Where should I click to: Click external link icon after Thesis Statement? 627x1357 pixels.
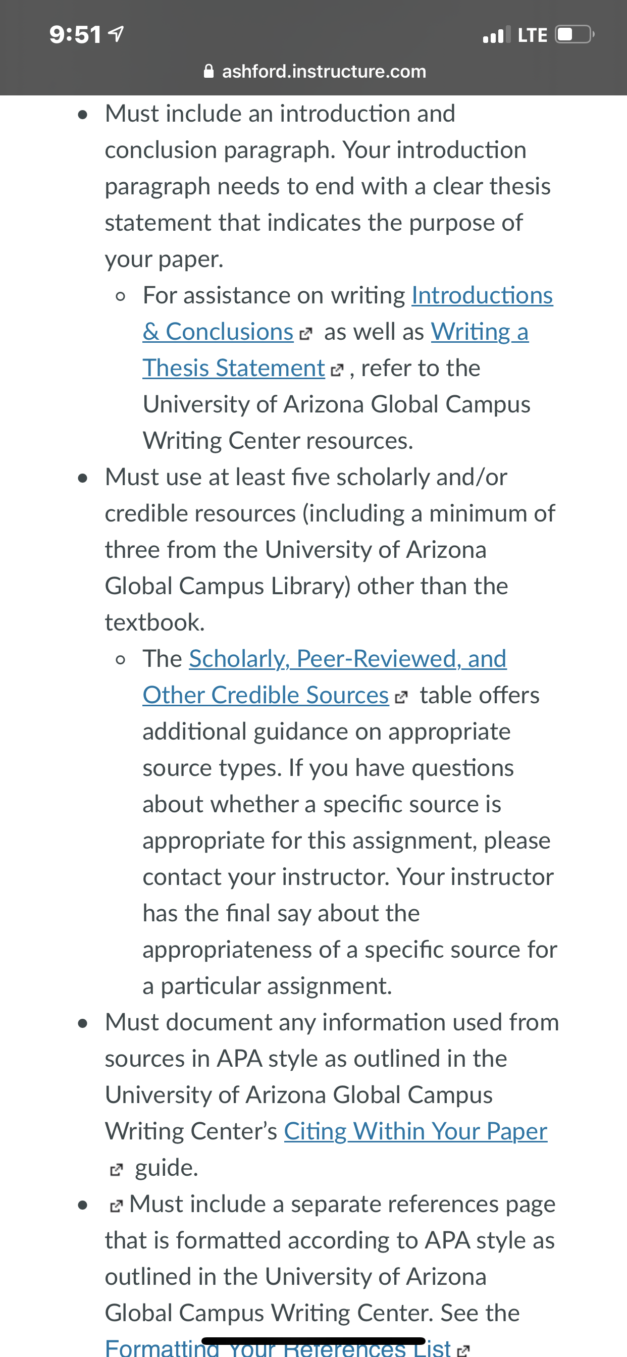coord(337,371)
